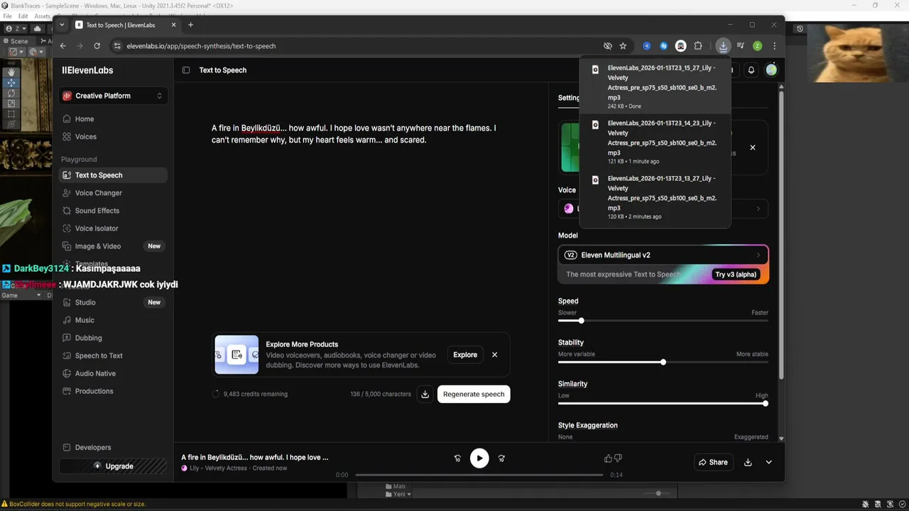
Task: Click the Studio icon in the sidebar
Action: click(67, 302)
